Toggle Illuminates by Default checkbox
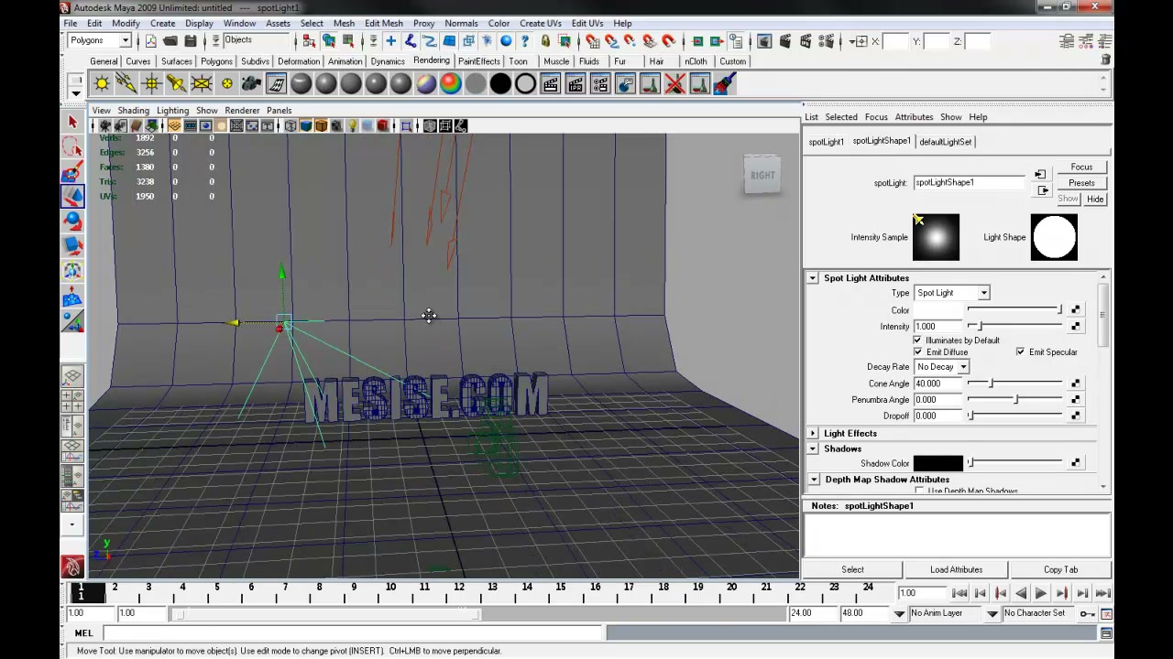Image resolution: width=1173 pixels, height=659 pixels. coord(917,340)
